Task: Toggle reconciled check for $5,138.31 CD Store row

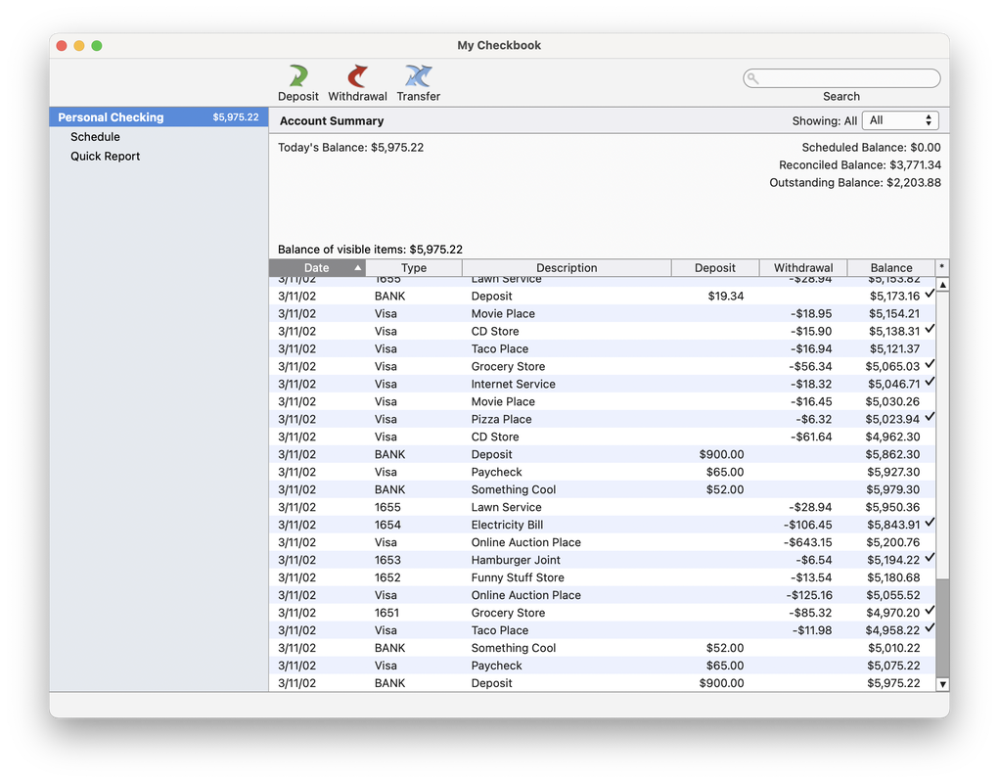Action: point(930,329)
